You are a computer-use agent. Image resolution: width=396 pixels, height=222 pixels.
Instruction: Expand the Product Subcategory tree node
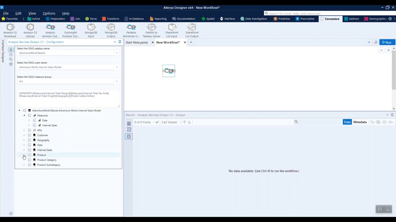pyautogui.click(x=24, y=165)
